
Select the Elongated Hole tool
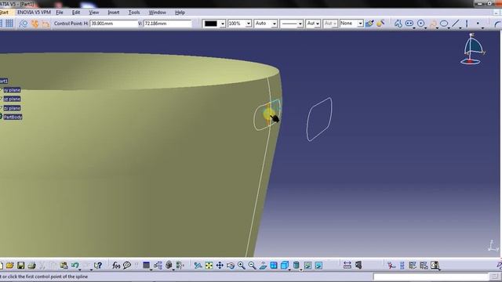[409, 23]
